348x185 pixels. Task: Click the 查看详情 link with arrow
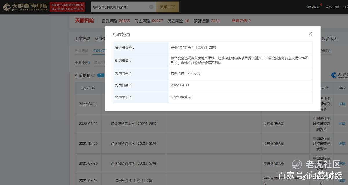[241, 21]
